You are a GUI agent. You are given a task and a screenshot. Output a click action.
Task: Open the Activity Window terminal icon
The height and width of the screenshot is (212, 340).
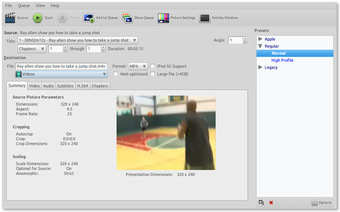pyautogui.click(x=205, y=18)
